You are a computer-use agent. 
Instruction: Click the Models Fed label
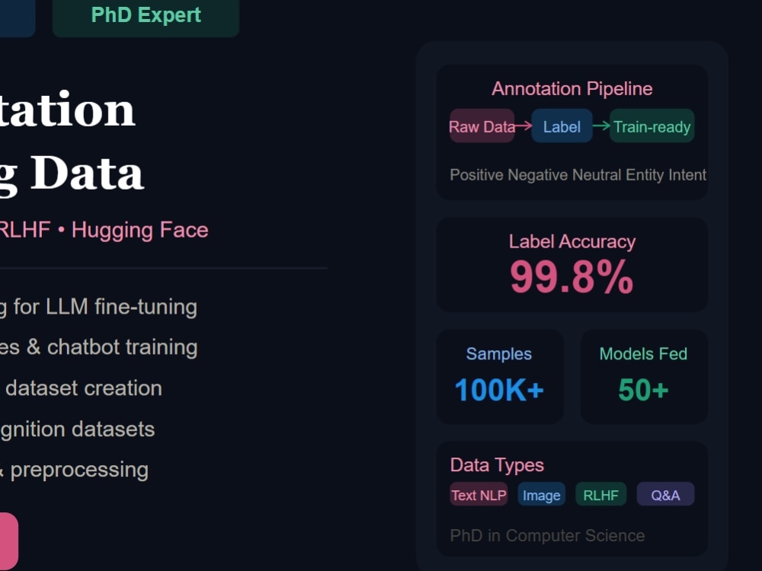pyautogui.click(x=643, y=353)
